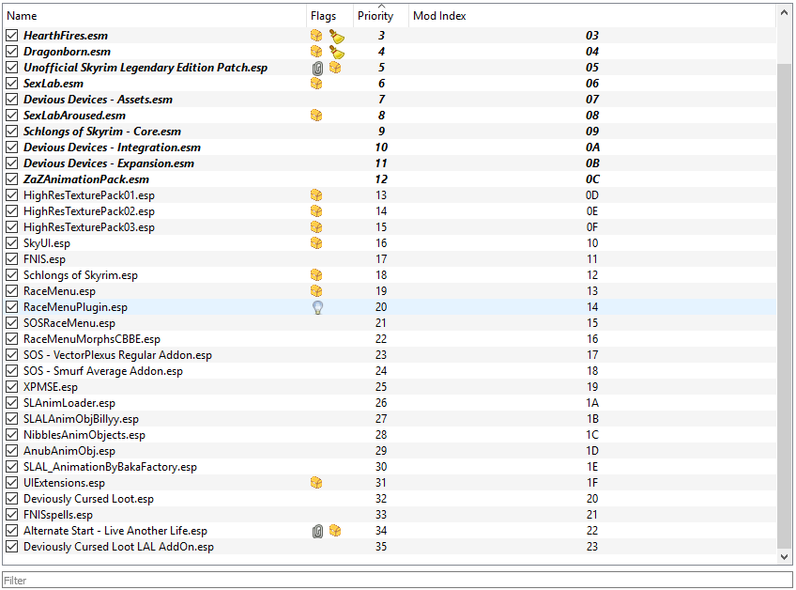This screenshot has width=796, height=590.
Task: Click the paperclip icon for Unofficial Skyrim Legendary Edition Patch
Action: pyautogui.click(x=317, y=68)
